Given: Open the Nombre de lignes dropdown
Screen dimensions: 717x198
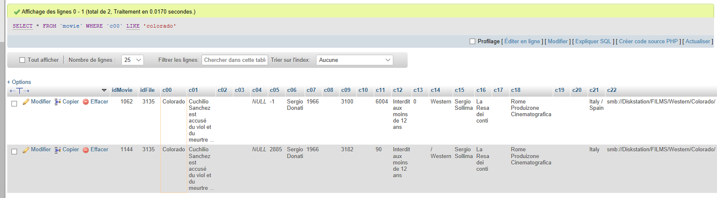Looking at the screenshot, I should 132,60.
